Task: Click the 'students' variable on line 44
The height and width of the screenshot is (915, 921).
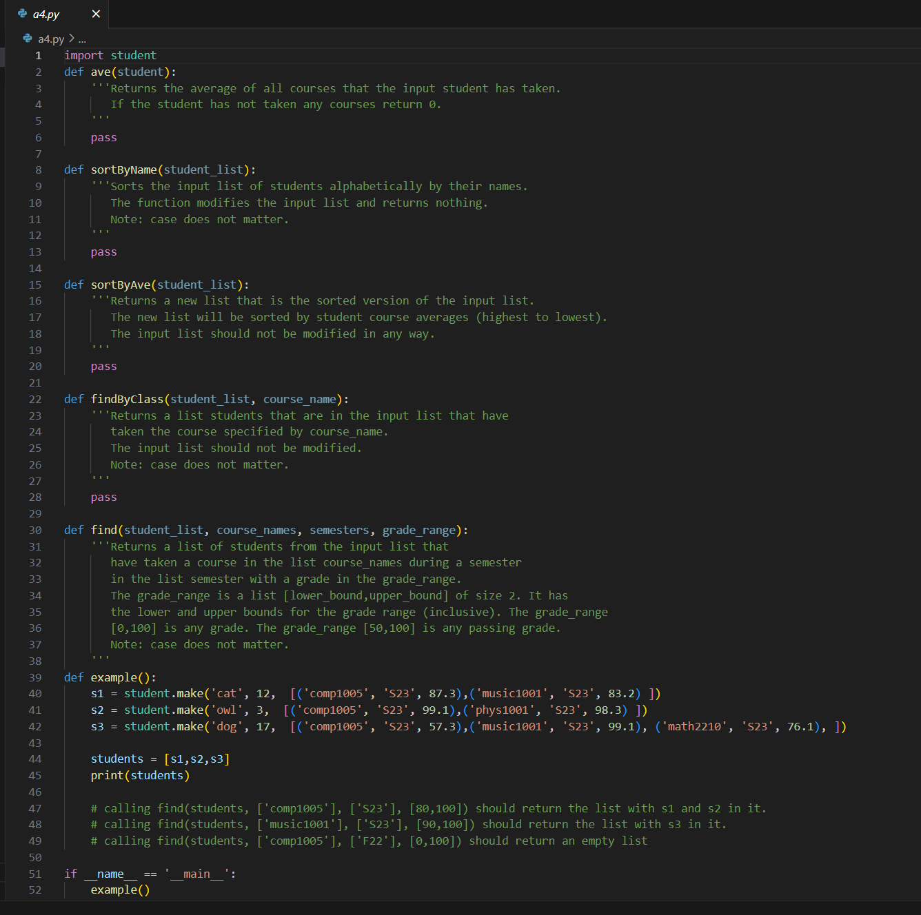Action: pyautogui.click(x=117, y=759)
